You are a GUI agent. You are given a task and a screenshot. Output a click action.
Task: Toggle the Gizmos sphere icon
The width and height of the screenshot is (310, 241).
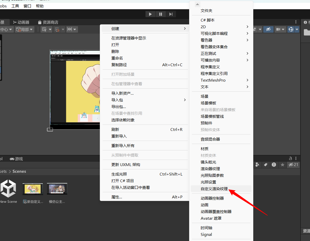tap(291, 30)
